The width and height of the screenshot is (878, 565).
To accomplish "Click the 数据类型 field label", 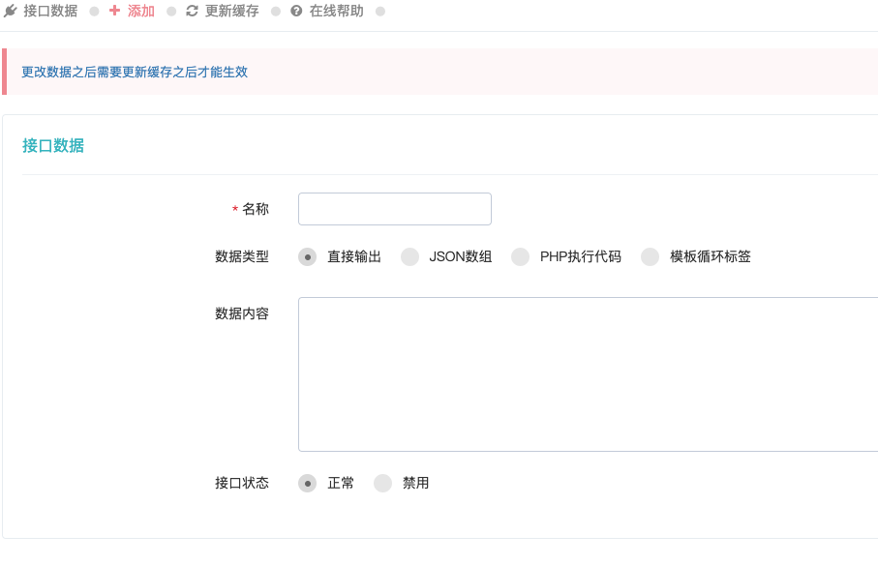I will pos(241,257).
